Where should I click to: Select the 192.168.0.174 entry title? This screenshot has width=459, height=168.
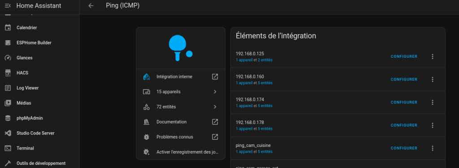(250, 99)
